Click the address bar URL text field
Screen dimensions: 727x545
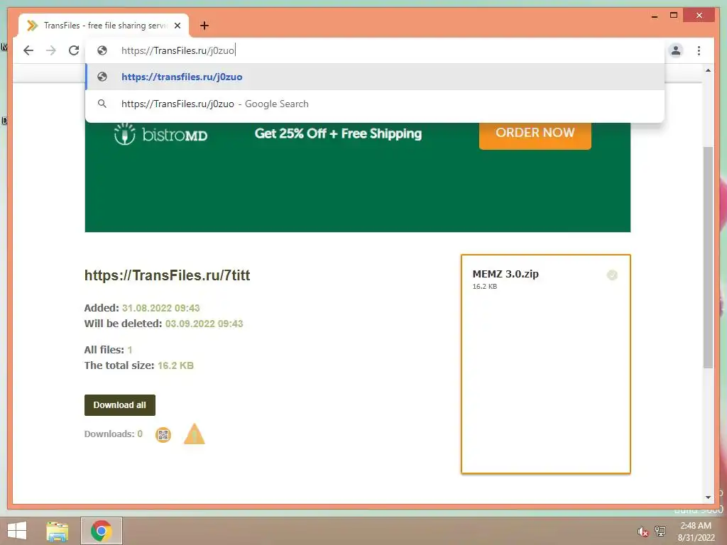(x=375, y=50)
